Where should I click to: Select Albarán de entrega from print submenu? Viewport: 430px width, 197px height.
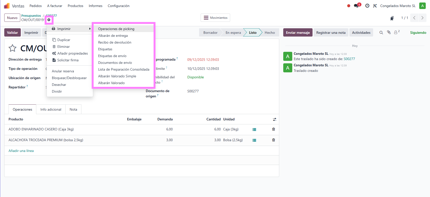tap(113, 36)
